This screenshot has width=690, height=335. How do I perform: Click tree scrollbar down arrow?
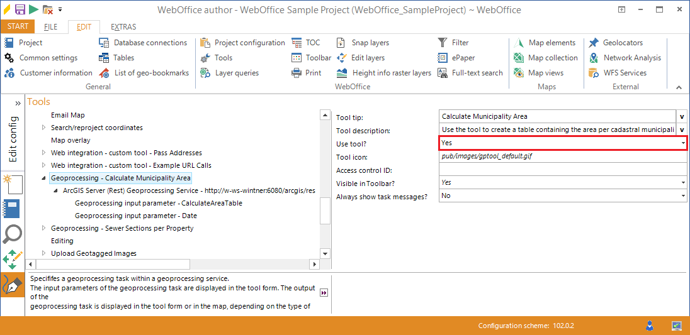pyautogui.click(x=325, y=253)
